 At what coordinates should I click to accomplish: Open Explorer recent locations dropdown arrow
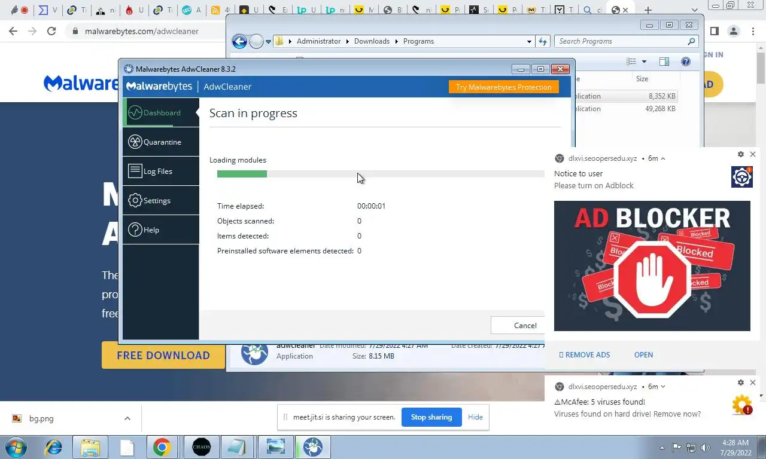coord(268,42)
